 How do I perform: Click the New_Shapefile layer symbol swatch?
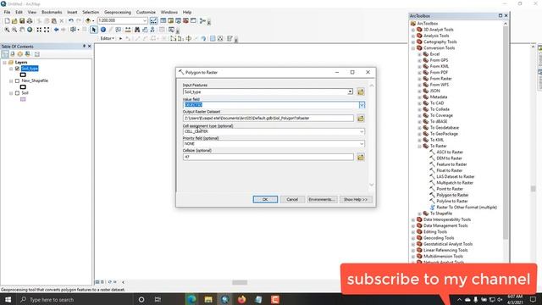[23, 86]
